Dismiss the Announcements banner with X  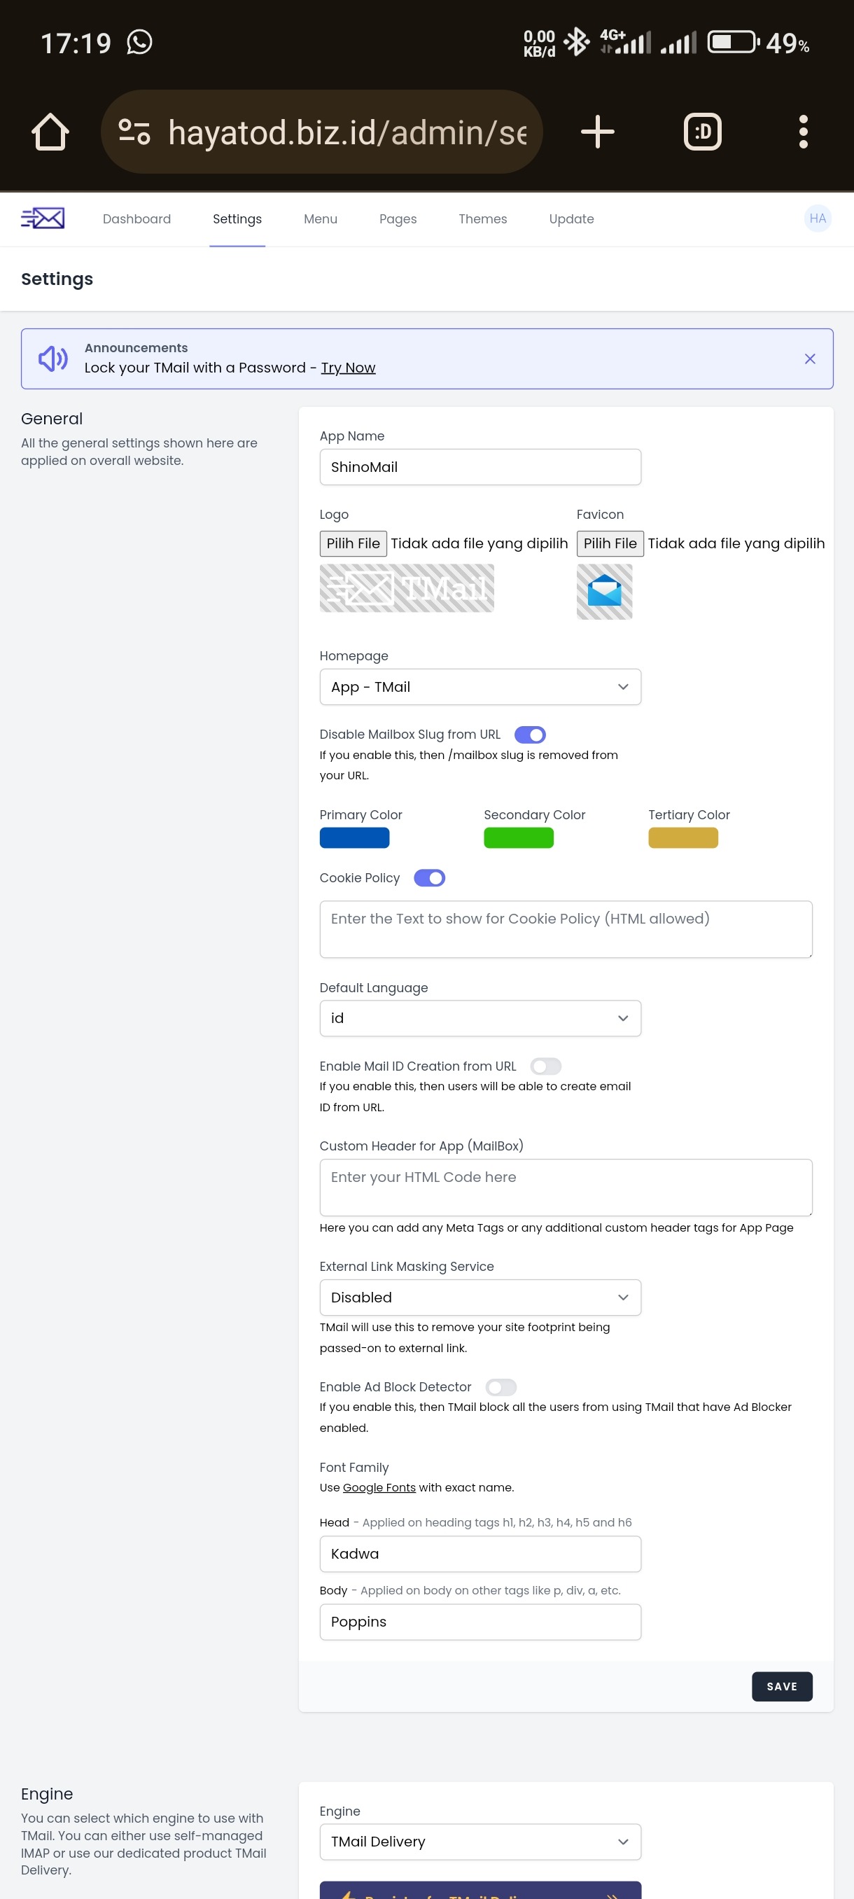809,359
